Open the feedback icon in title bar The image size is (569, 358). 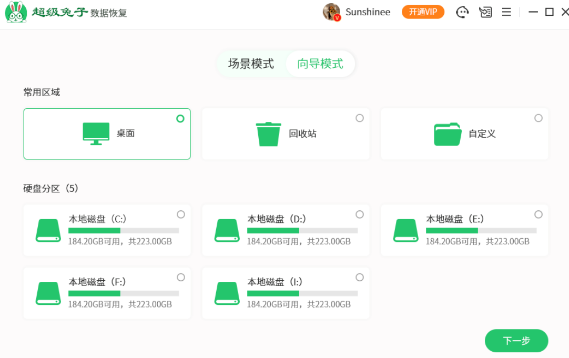(485, 12)
